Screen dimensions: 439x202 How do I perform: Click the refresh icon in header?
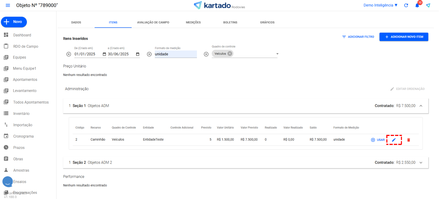pyautogui.click(x=406, y=5)
